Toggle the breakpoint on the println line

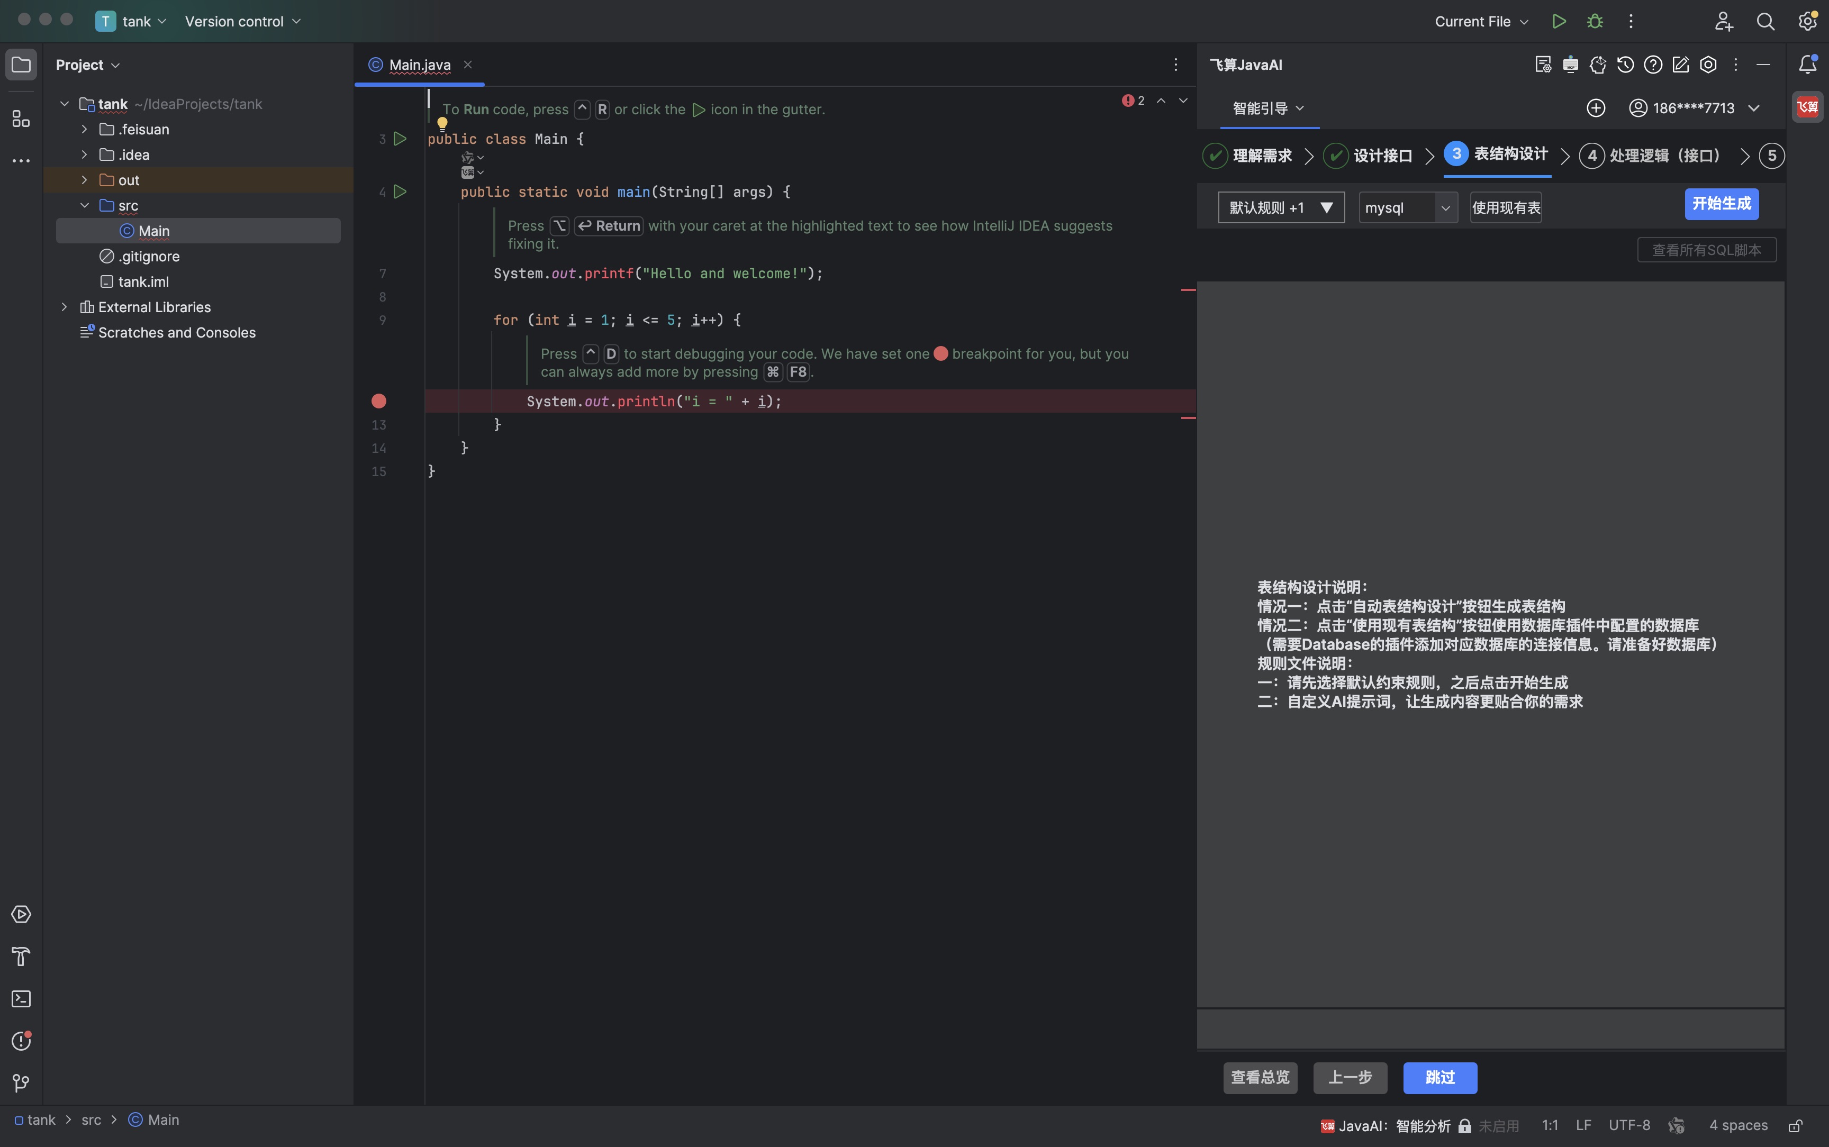[x=378, y=402]
